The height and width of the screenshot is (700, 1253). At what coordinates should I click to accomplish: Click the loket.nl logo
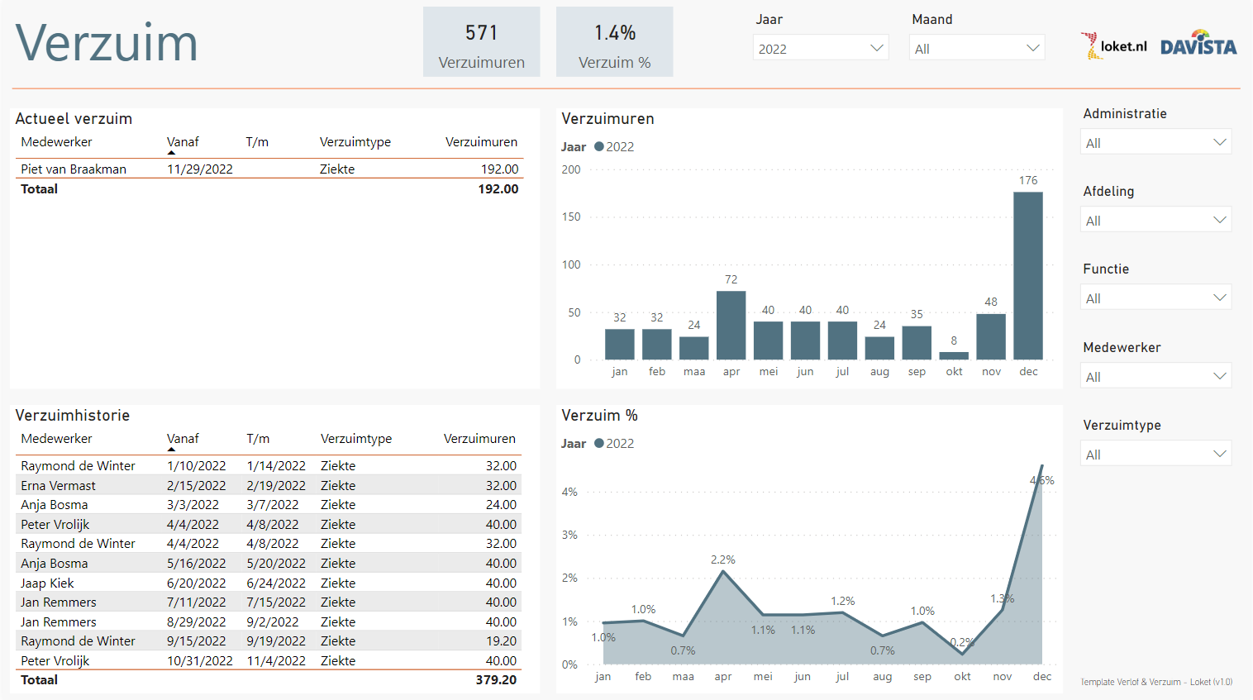pos(1113,46)
